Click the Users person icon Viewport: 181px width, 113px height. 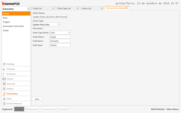pos(4,99)
